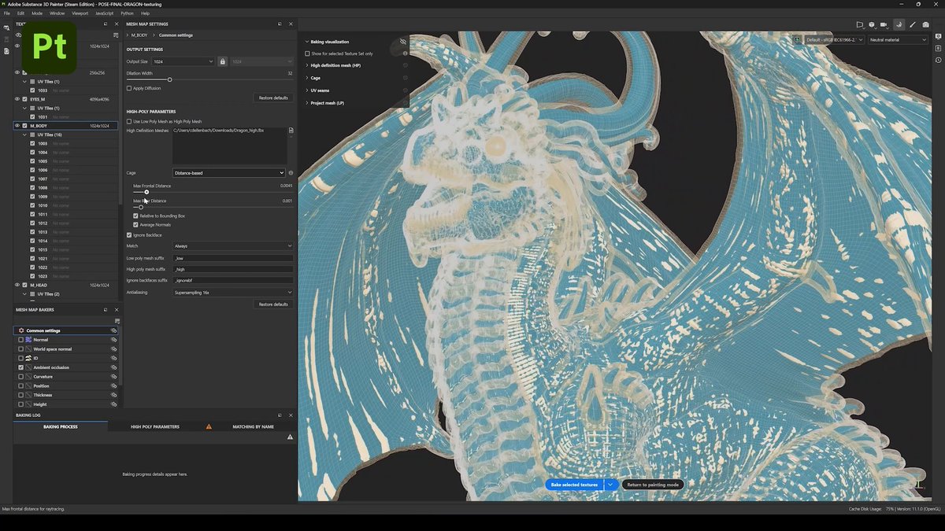
Task: Click Restore defaults under Output Settings
Action: (273, 98)
